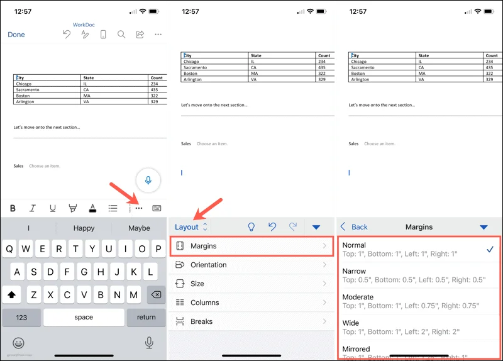Tap the Margins page icon in Layout
The width and height of the screenshot is (503, 361).
coord(180,246)
